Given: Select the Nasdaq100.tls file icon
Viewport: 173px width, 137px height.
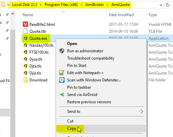Looking at the screenshot, I should pyautogui.click(x=25, y=45).
